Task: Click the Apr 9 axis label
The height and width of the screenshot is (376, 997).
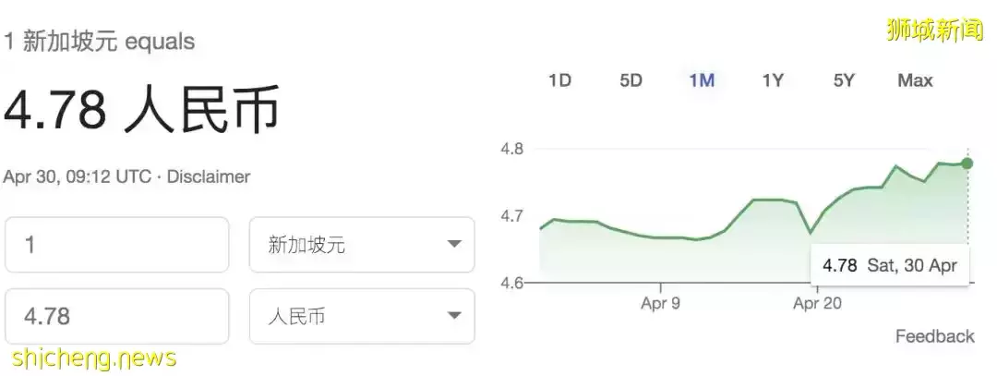Action: click(661, 303)
